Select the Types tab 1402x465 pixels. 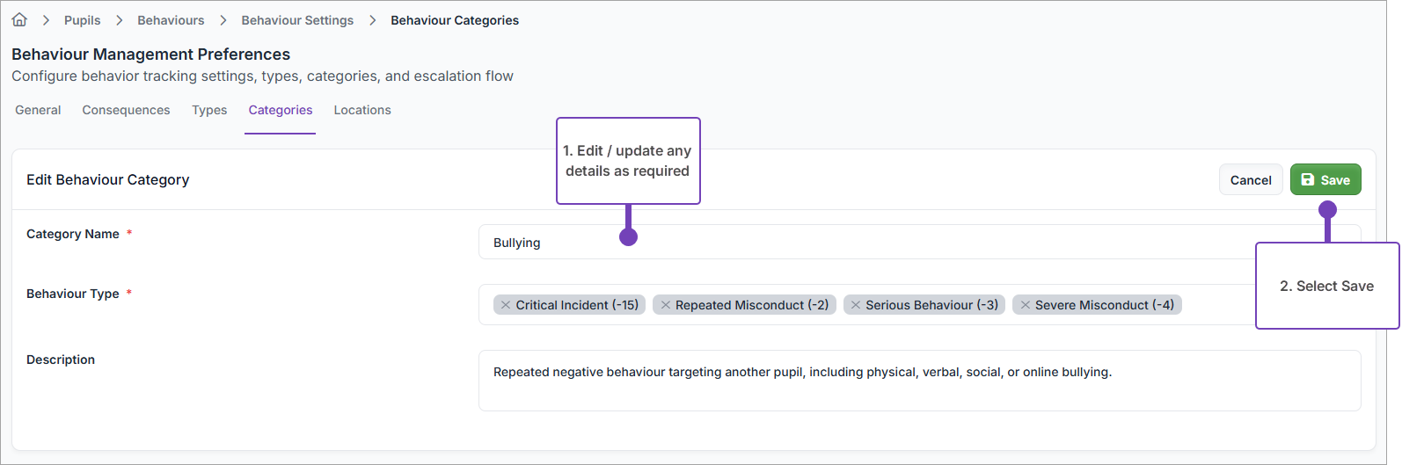click(209, 110)
